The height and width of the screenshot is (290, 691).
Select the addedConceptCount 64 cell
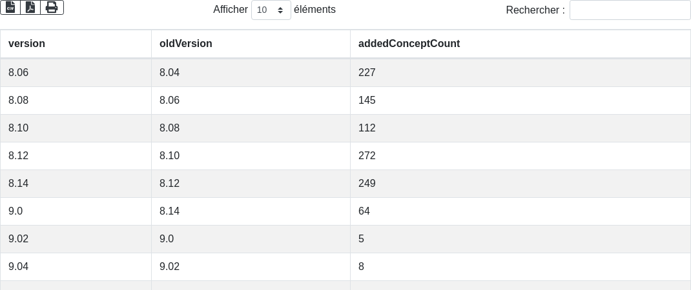[x=364, y=211]
